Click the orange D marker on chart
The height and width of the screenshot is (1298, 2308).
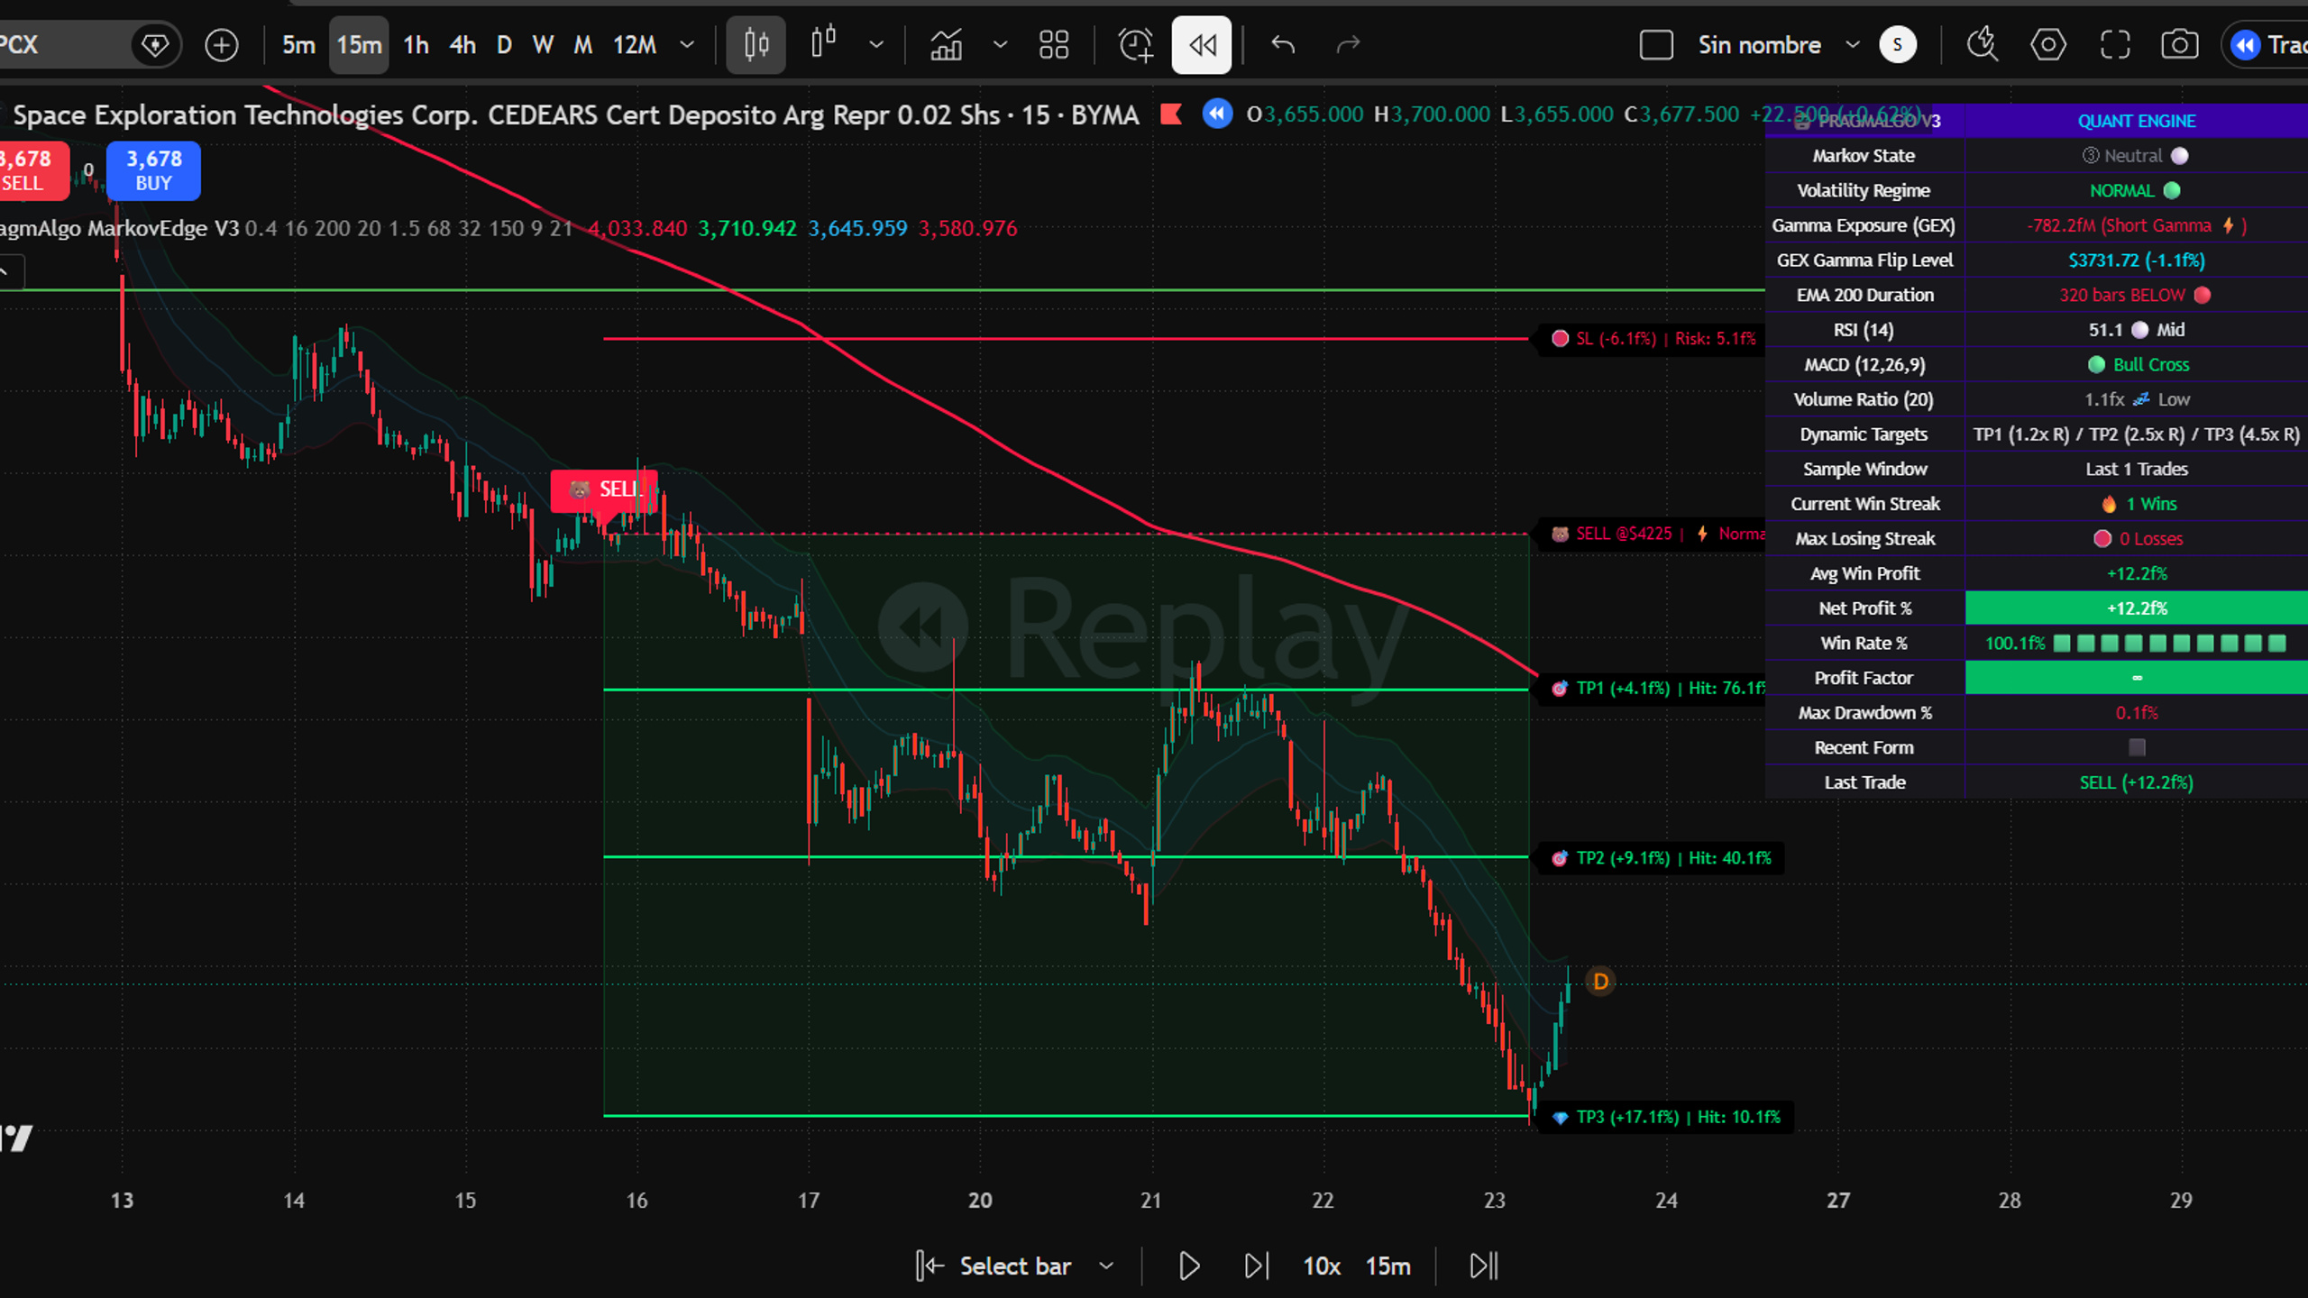[1600, 982]
